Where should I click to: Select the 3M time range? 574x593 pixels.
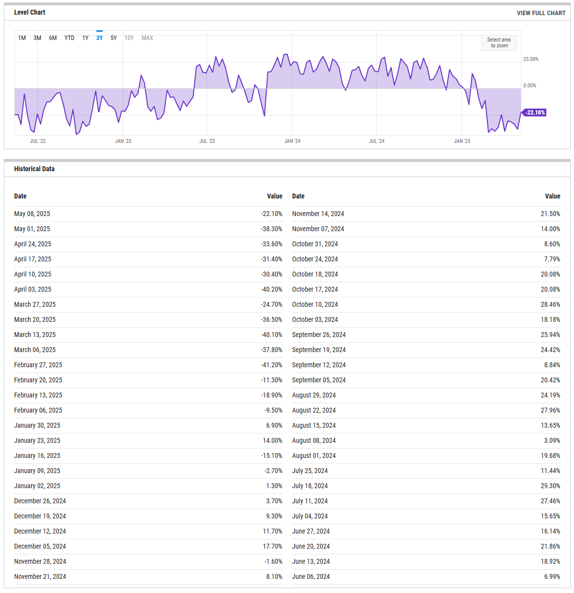point(37,38)
